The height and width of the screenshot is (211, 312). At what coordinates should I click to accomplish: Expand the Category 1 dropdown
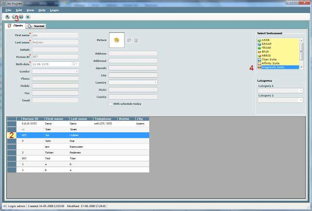[301, 91]
